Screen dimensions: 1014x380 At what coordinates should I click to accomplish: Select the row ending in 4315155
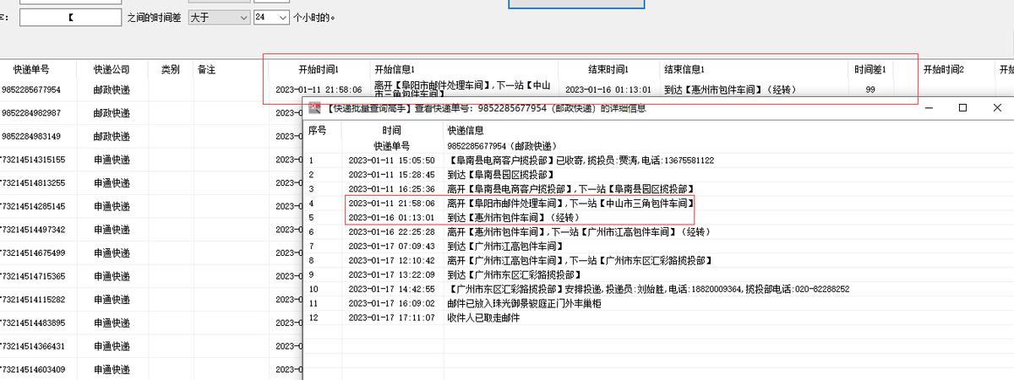point(32,160)
